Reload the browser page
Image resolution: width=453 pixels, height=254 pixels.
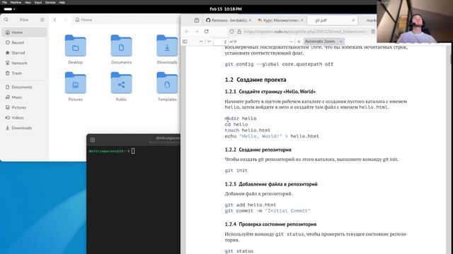point(206,31)
